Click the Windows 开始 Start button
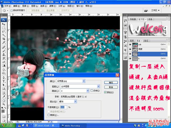171x128 pixels. (x=8, y=126)
